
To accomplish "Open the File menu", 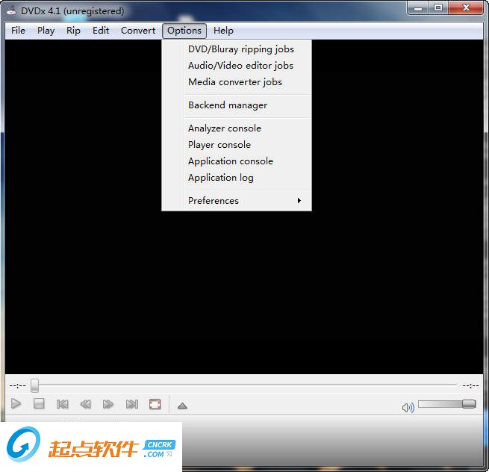I will 18,31.
